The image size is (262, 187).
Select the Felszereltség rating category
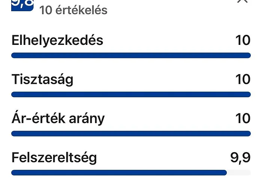pos(54,157)
